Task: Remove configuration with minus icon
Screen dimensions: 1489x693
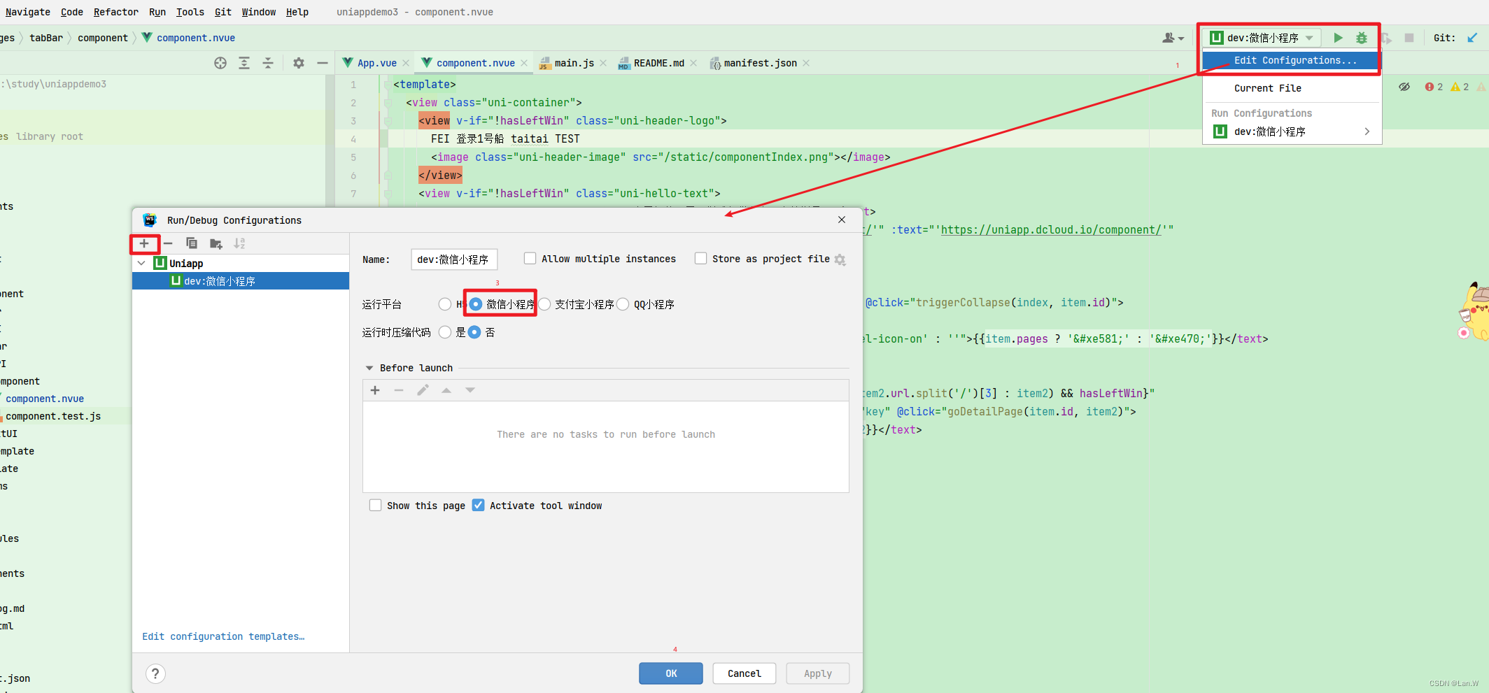Action: (168, 243)
